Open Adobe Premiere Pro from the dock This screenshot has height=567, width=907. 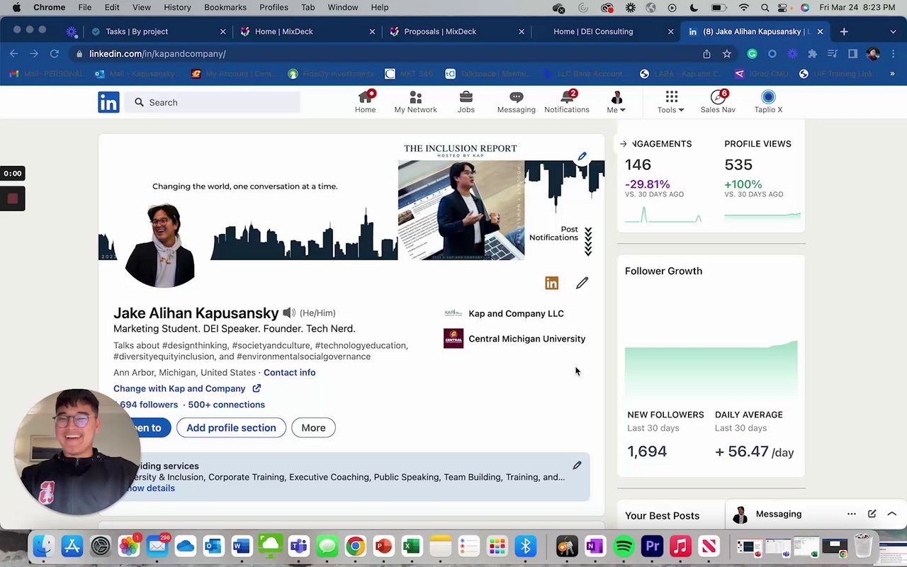pyautogui.click(x=652, y=546)
